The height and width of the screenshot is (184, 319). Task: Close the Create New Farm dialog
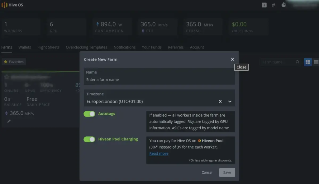pyautogui.click(x=232, y=59)
